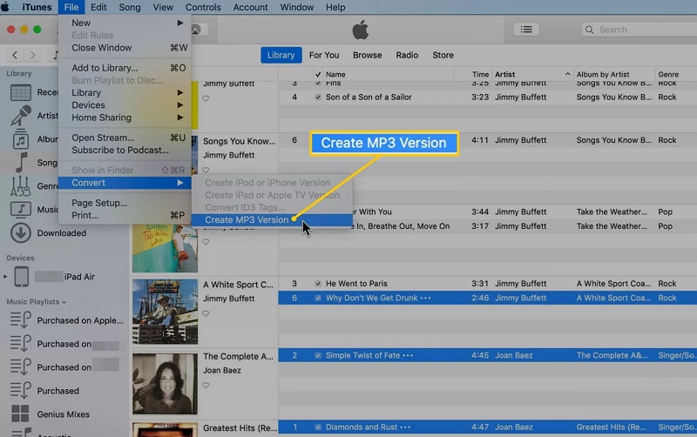
Task: Expand iPad Air disclosure triangle
Action: [5, 276]
